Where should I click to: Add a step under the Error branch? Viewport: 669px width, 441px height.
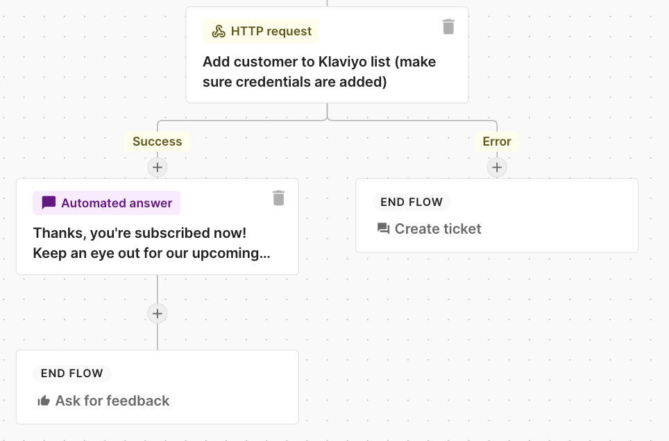(497, 167)
